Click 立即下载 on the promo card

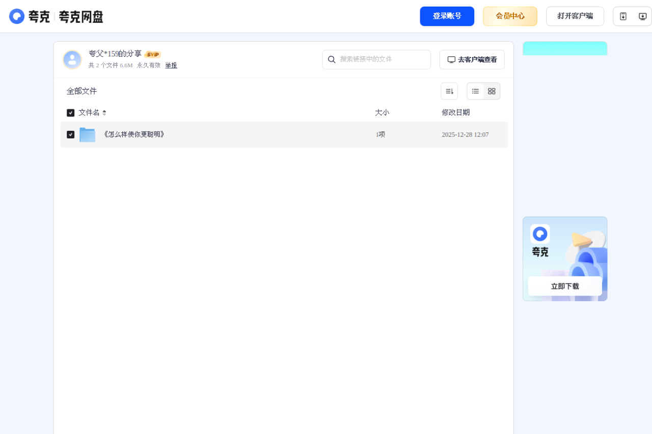[x=564, y=286]
